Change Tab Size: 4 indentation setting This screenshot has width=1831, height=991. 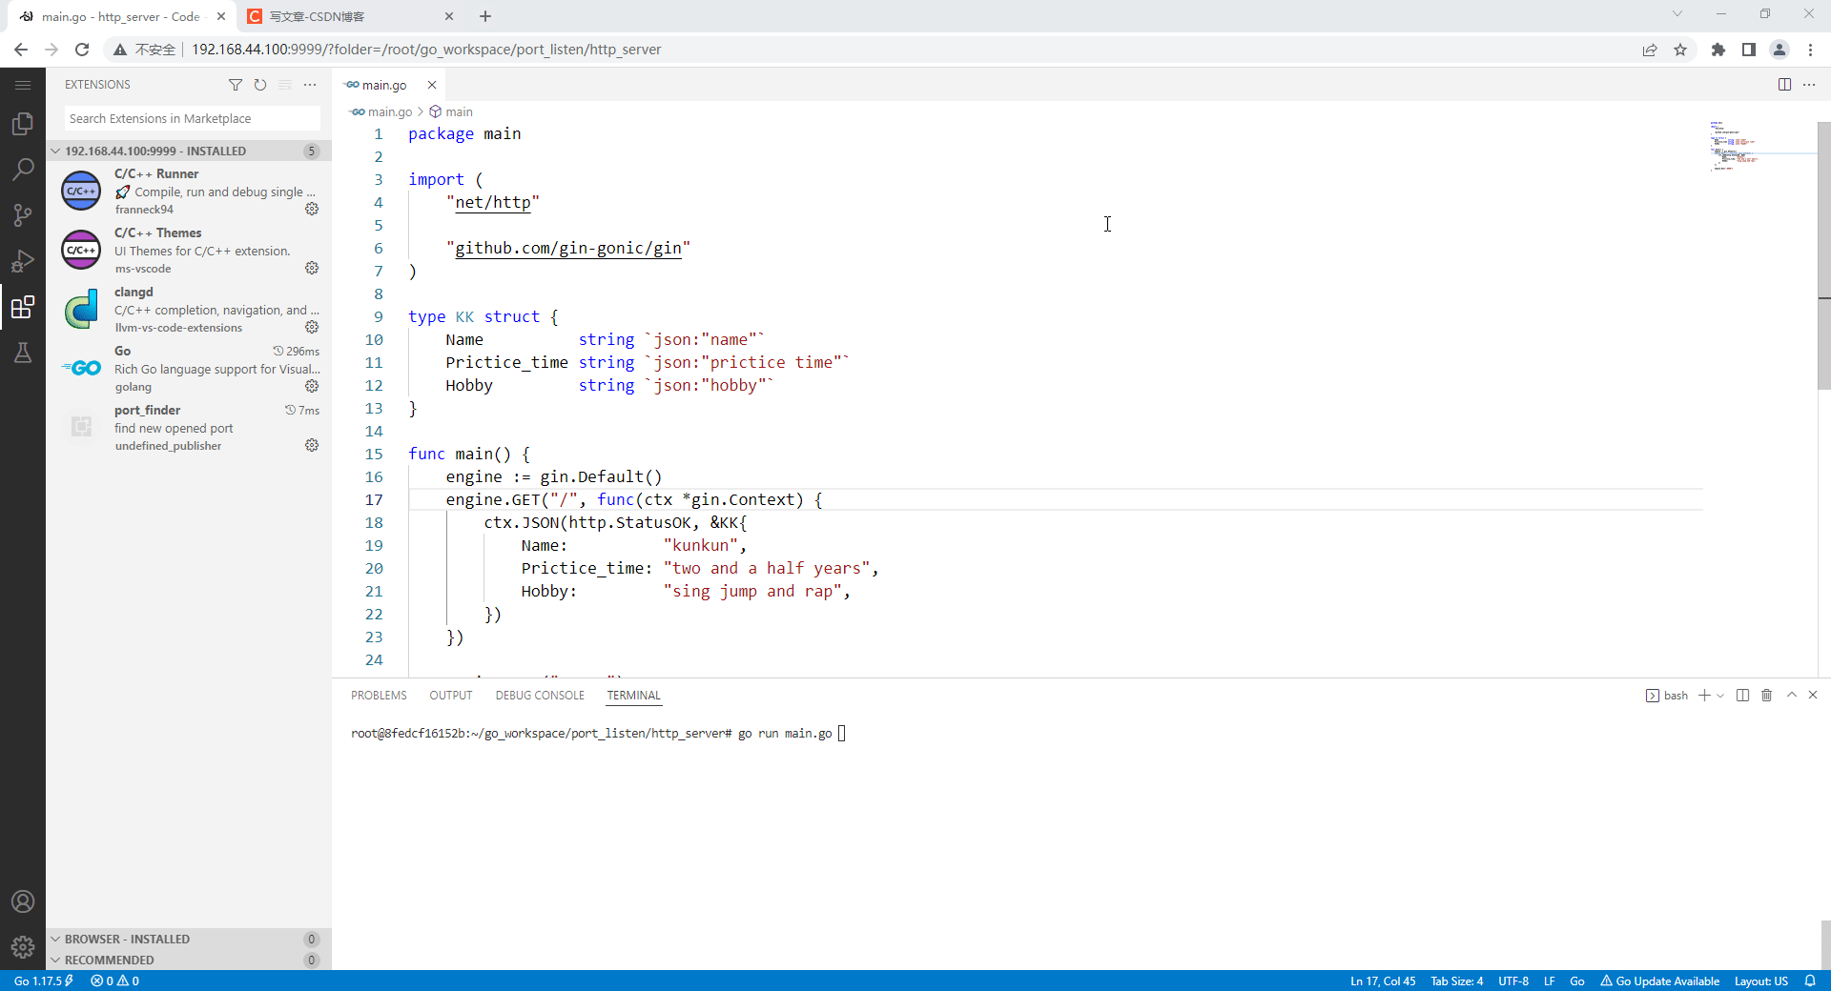(1456, 981)
